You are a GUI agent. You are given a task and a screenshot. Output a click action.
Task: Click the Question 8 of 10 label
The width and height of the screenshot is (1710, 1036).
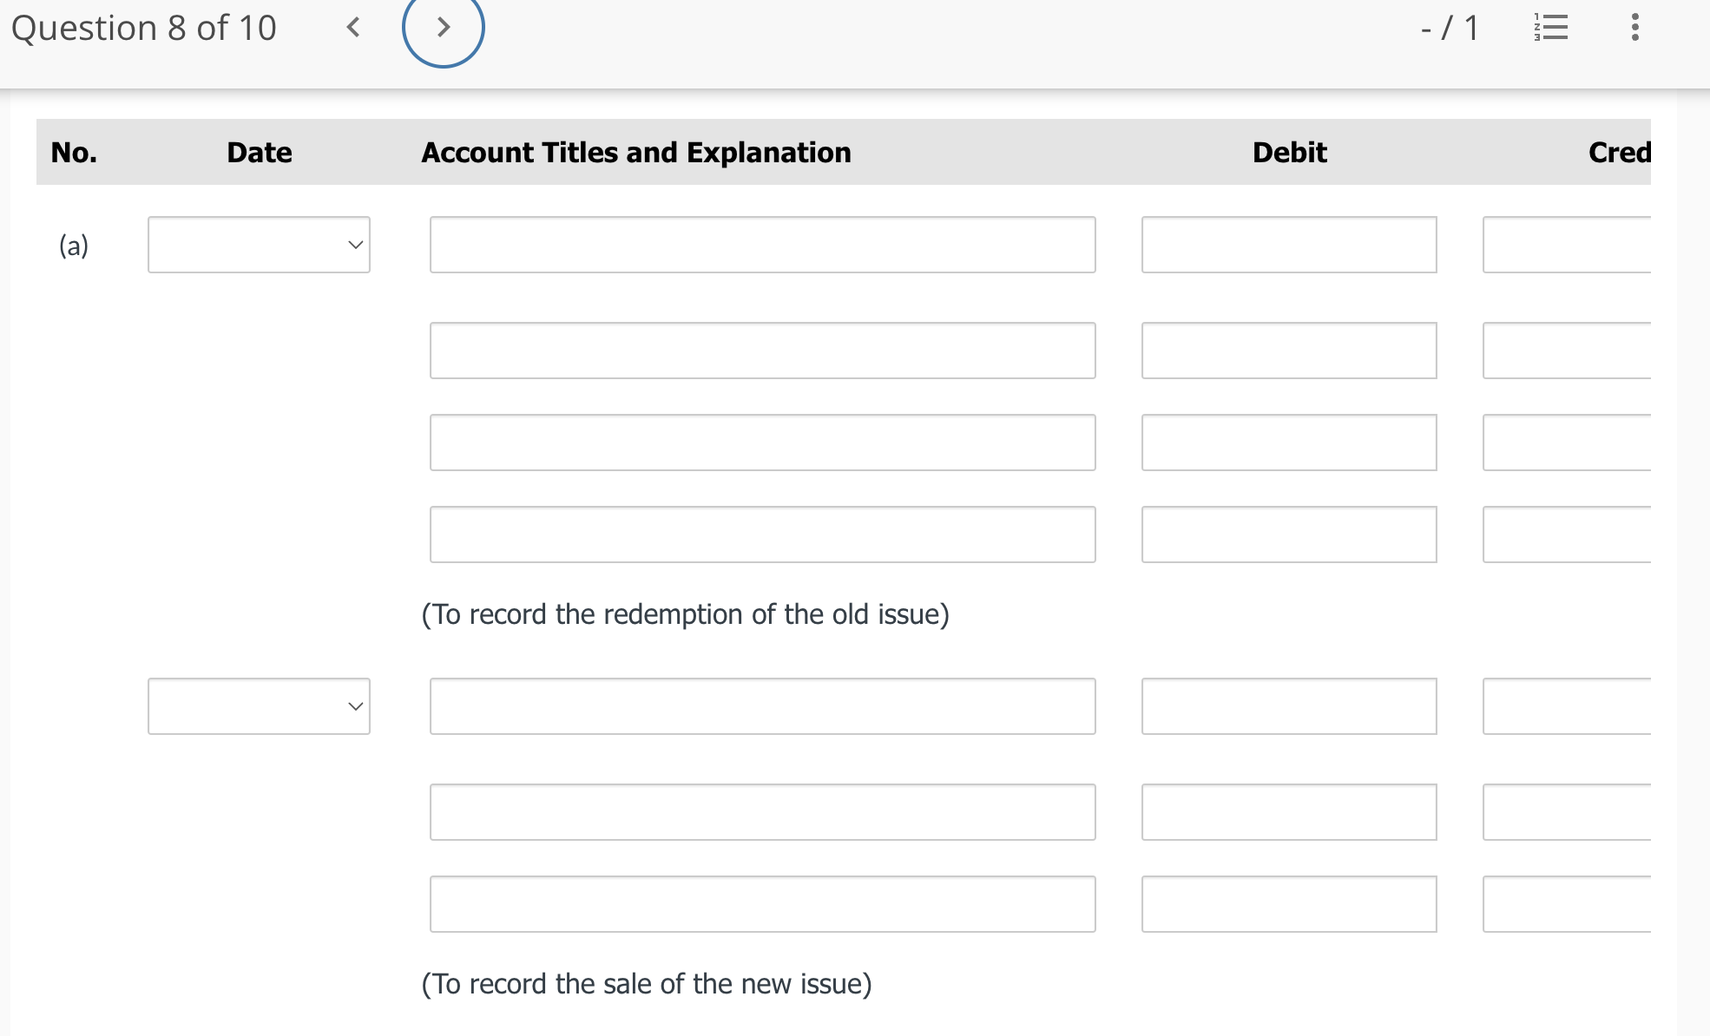[144, 28]
